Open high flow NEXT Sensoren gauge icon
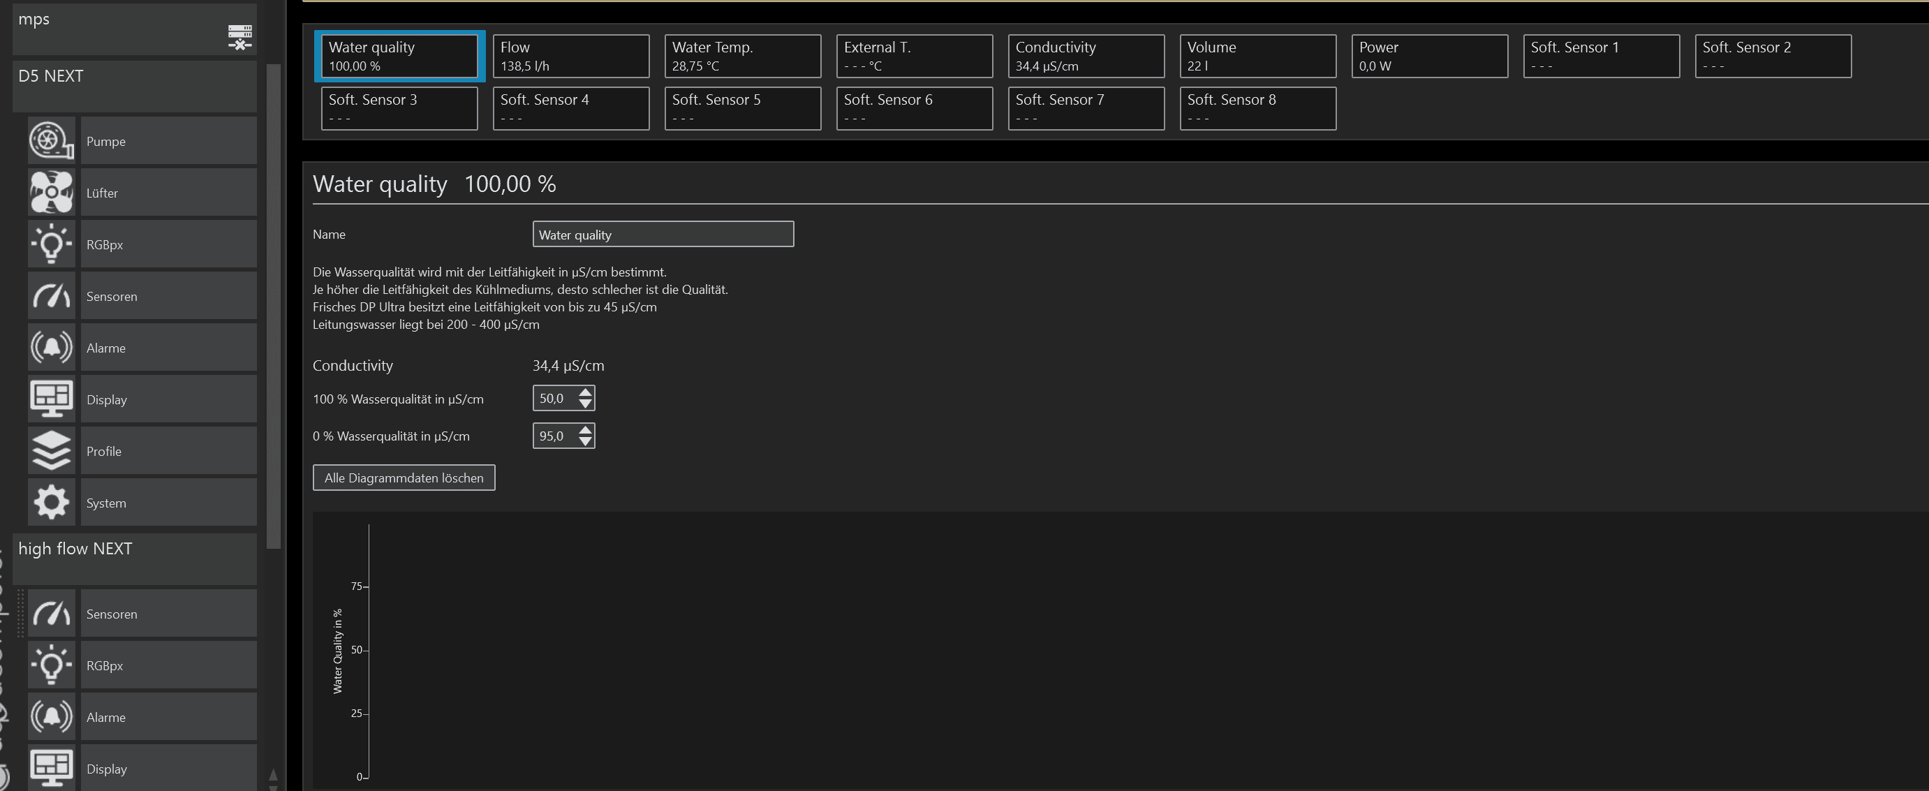 [52, 614]
